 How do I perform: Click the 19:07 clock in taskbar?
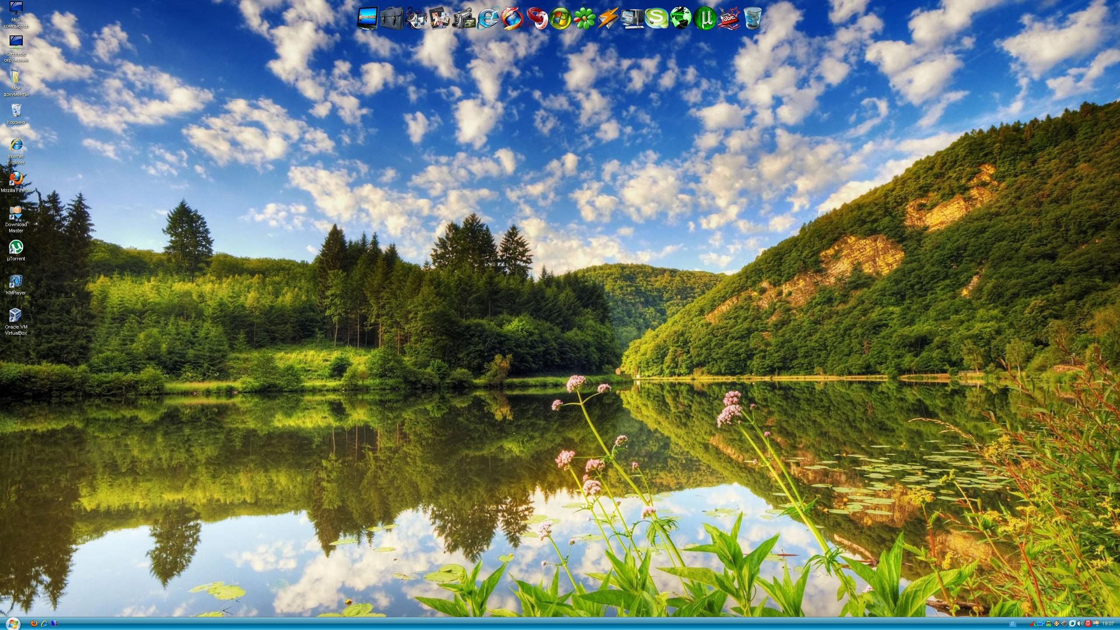tap(1108, 623)
